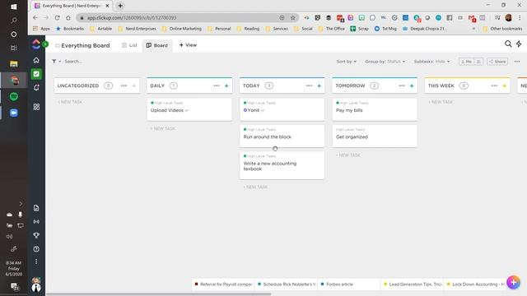
Task: Expand the bookmarks bar overflow chevron
Action: (x=473, y=29)
